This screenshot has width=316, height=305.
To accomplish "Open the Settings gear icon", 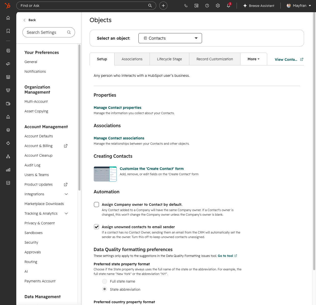I will pyautogui.click(x=218, y=6).
